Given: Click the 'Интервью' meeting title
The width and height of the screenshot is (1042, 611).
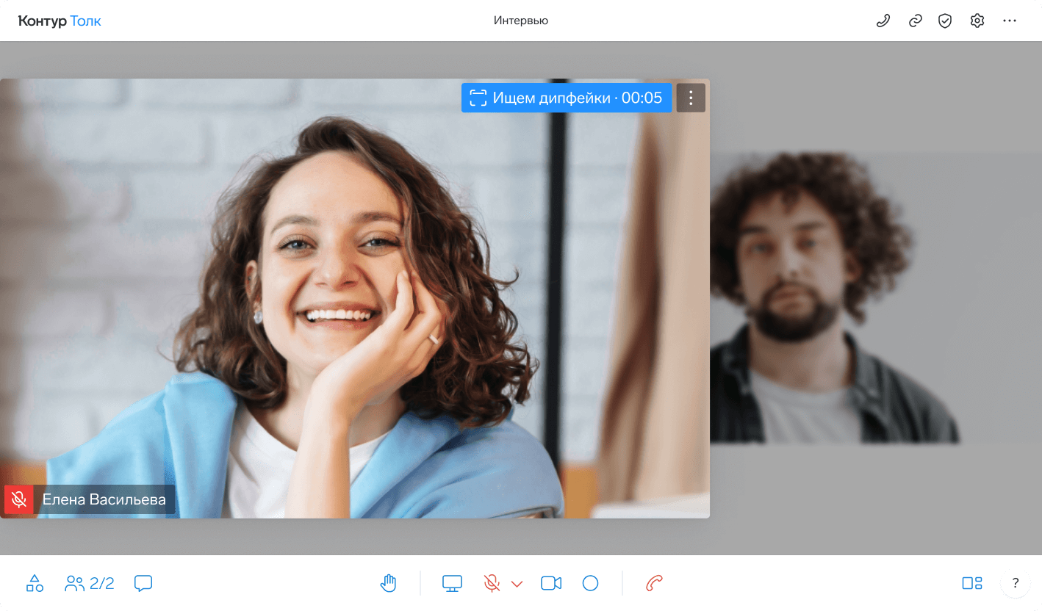Looking at the screenshot, I should click(521, 21).
